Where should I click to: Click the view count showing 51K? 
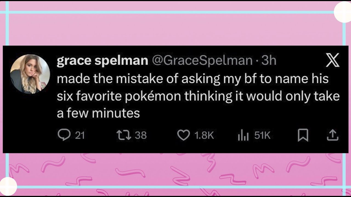click(x=262, y=135)
